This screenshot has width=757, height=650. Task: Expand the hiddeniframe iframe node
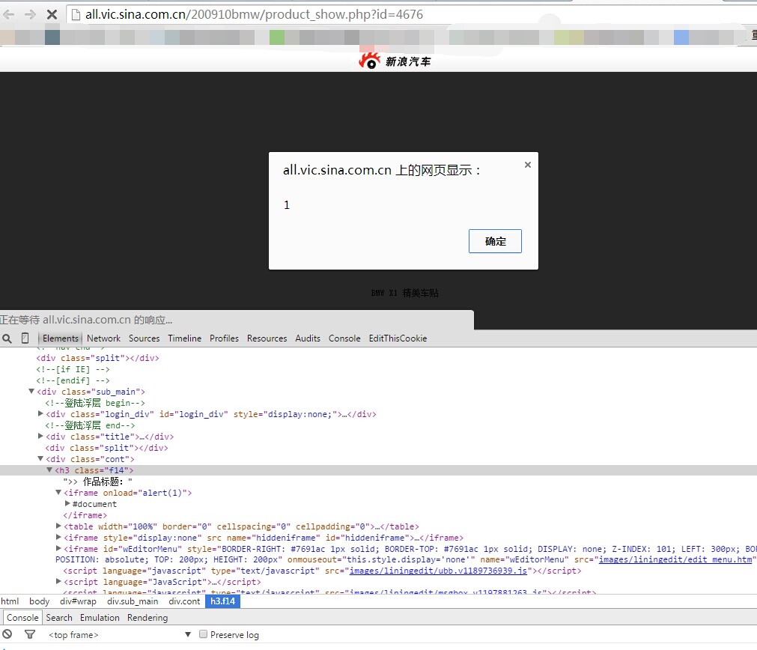click(58, 537)
